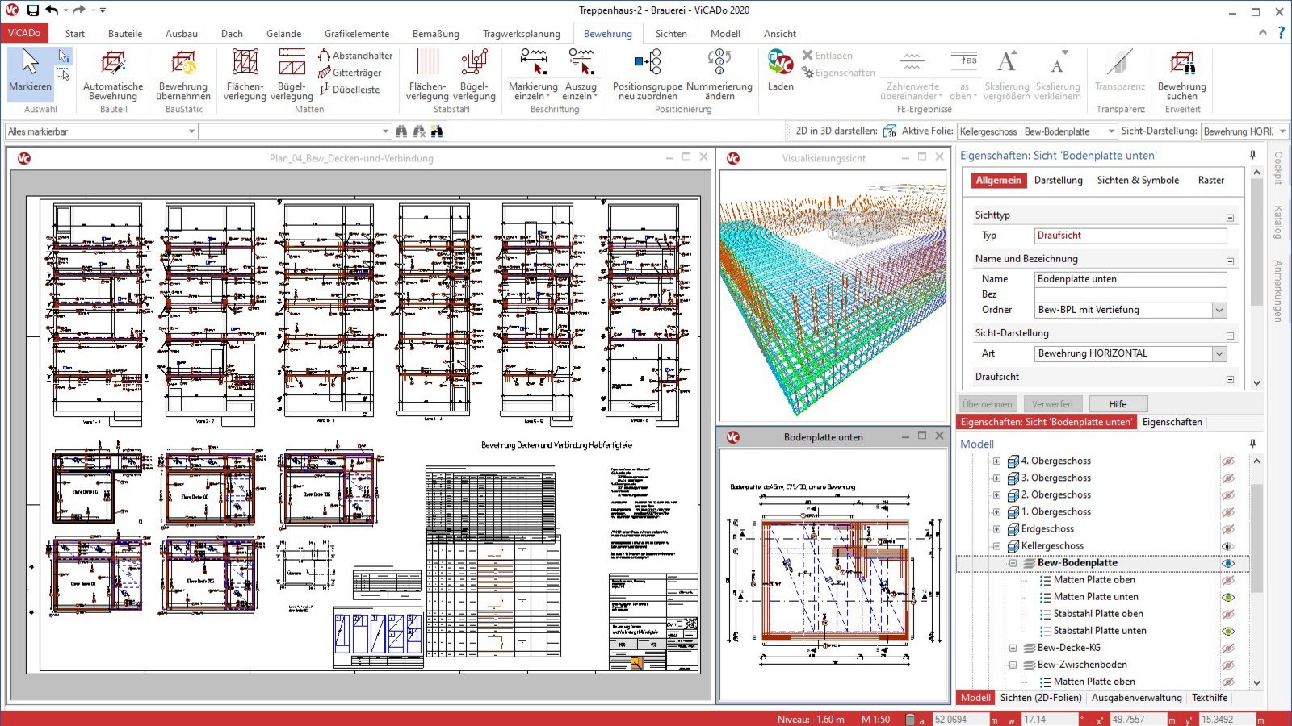Open the ViCADo application menu button
This screenshot has width=1292, height=726.
point(24,33)
